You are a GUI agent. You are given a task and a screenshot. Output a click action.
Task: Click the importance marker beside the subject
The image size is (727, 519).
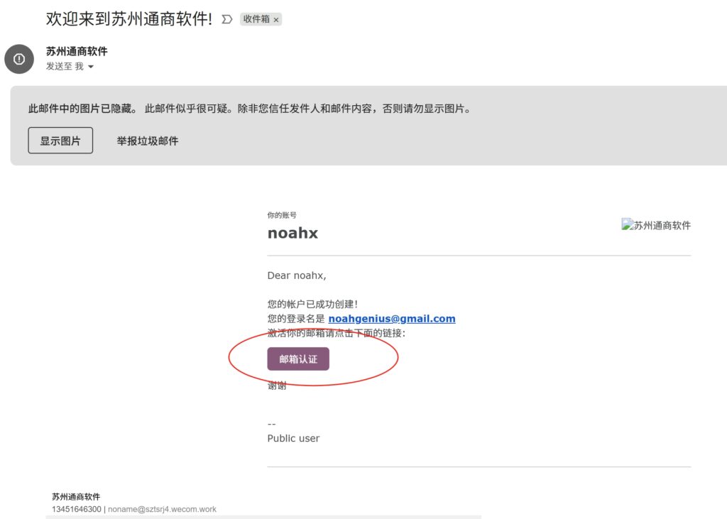tap(227, 20)
